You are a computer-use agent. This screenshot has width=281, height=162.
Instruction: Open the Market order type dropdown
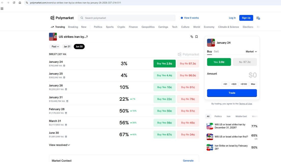[251, 52]
